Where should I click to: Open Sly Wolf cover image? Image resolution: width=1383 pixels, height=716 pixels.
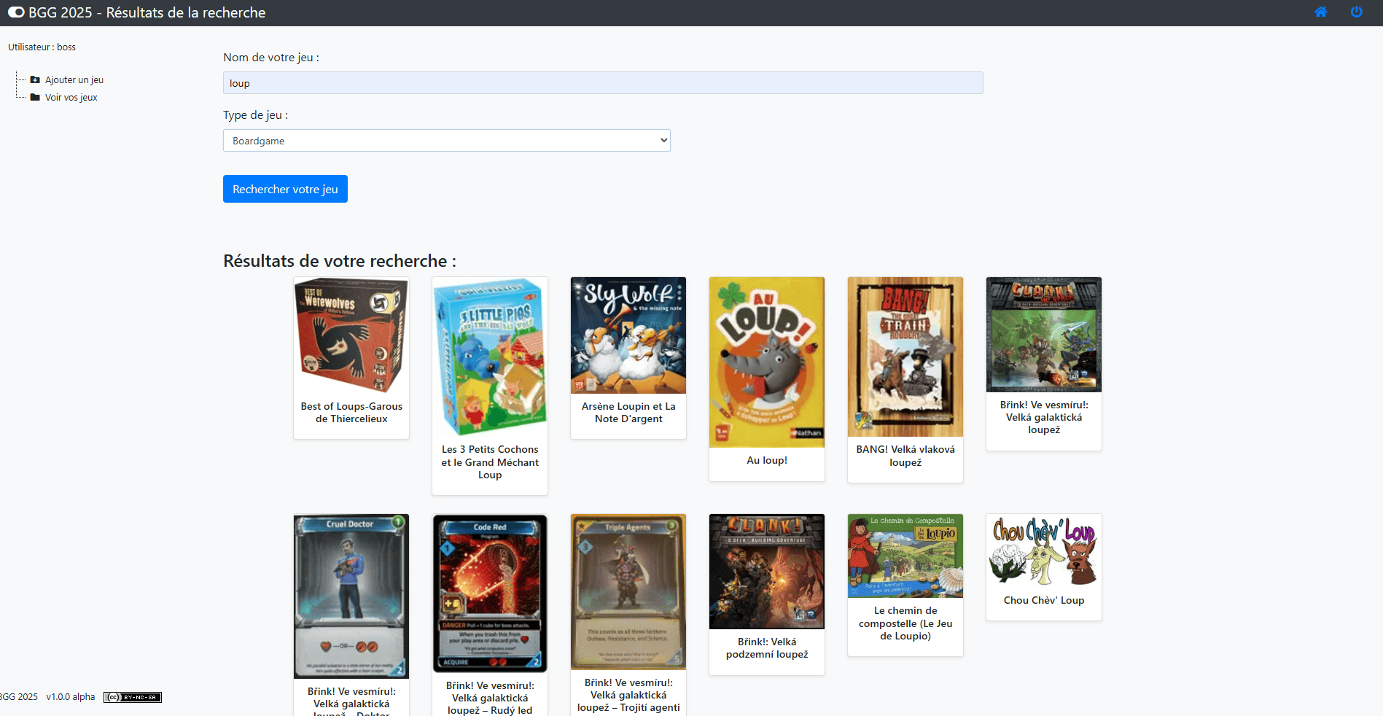pos(628,335)
